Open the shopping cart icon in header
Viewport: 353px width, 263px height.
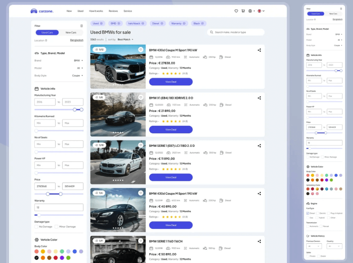(243, 11)
